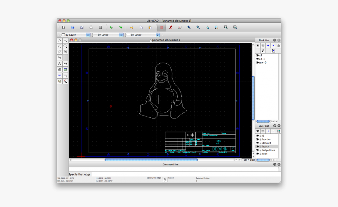Open print preview from the toolbar
The image size is (338, 207).
pyautogui.click(x=100, y=27)
